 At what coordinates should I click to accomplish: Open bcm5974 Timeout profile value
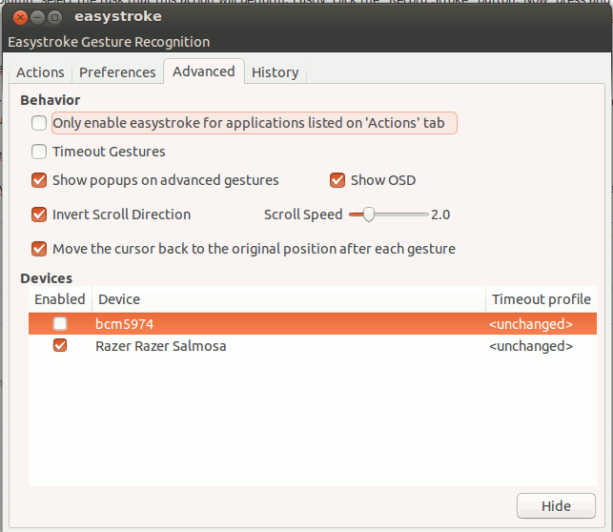click(531, 324)
